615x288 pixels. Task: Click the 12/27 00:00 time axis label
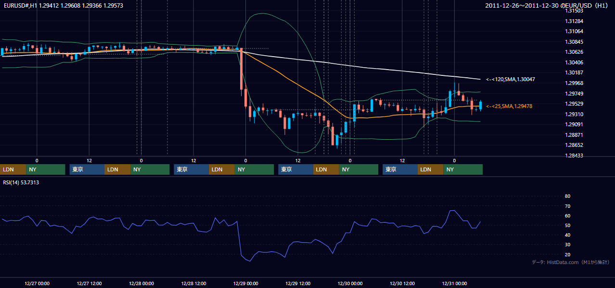pos(37,284)
